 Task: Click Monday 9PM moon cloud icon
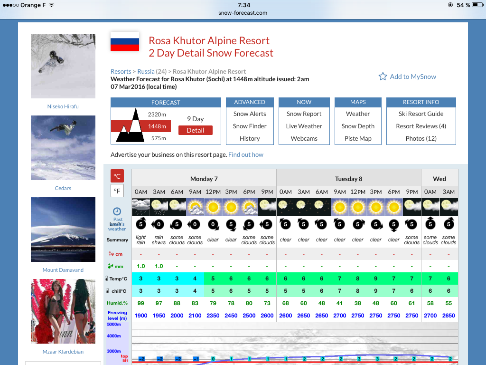tap(267, 207)
